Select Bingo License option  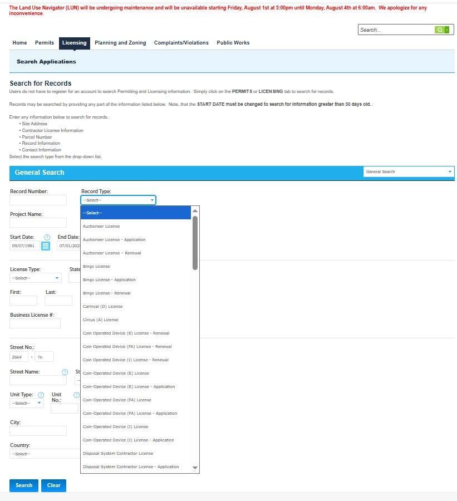[x=135, y=267]
